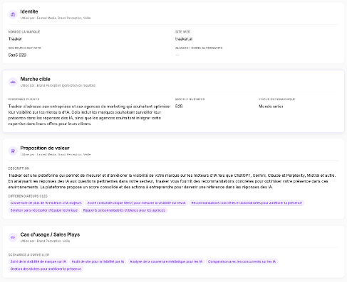Open the Identité card heading
The width and height of the screenshot is (347, 282).
[29, 11]
